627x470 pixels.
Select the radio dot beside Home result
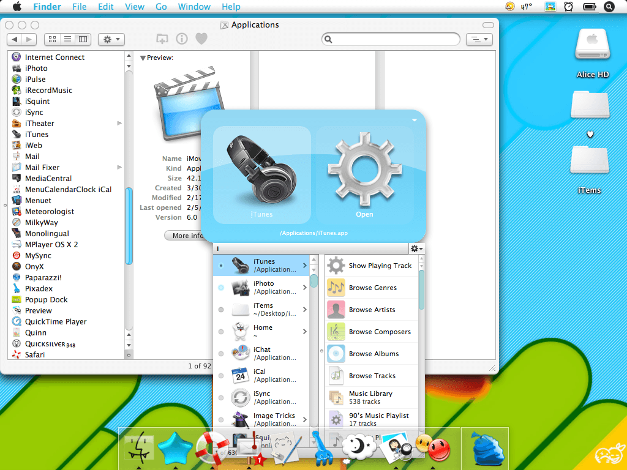pos(221,331)
